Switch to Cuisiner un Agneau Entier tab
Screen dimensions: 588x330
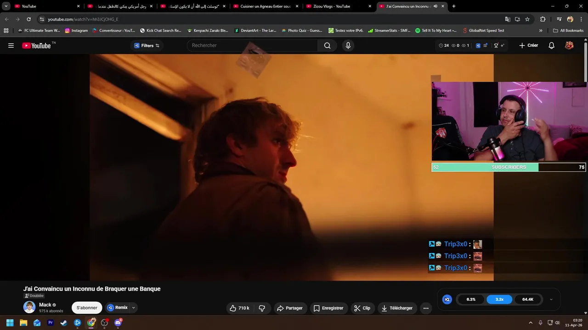[266, 6]
